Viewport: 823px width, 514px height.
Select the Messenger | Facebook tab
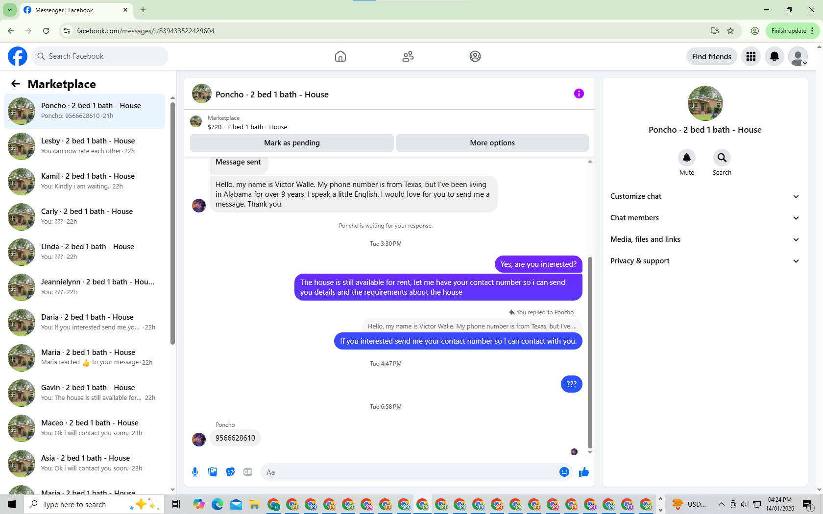tap(76, 10)
